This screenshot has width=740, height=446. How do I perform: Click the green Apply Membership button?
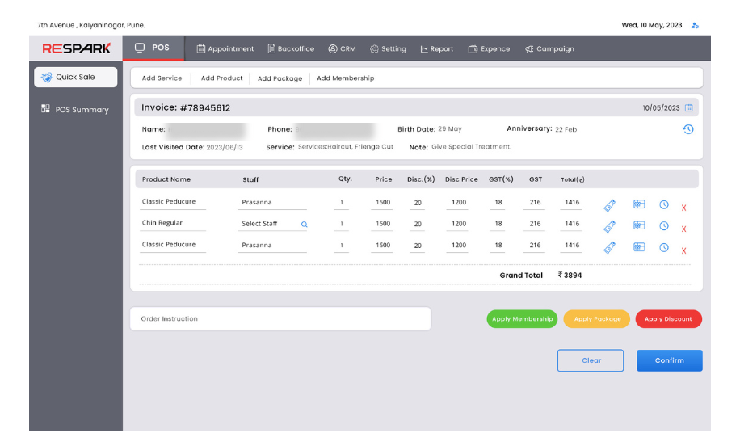point(522,319)
